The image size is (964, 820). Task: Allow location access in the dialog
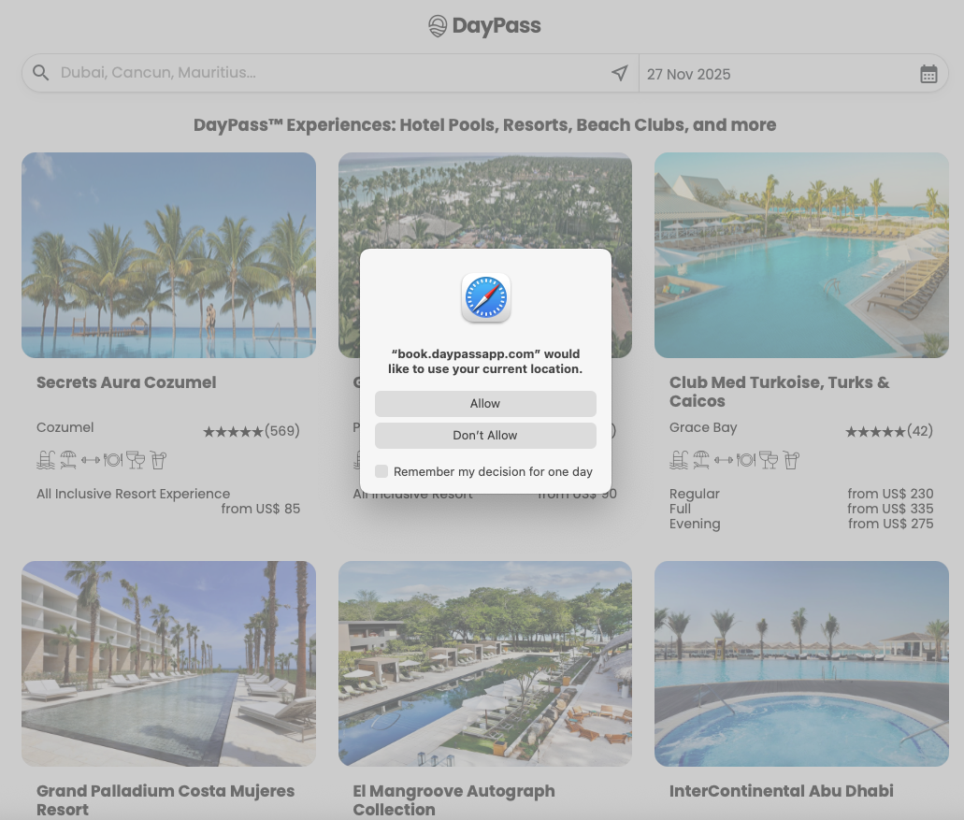pyautogui.click(x=485, y=404)
